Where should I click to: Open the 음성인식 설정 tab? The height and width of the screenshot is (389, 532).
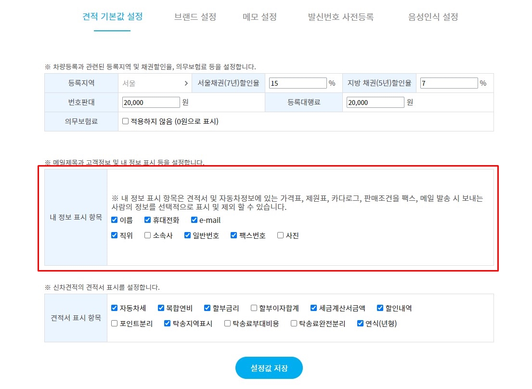[x=433, y=17]
